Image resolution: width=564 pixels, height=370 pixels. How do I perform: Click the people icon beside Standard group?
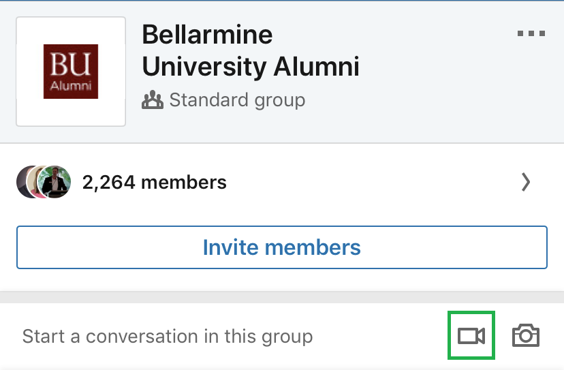click(153, 101)
